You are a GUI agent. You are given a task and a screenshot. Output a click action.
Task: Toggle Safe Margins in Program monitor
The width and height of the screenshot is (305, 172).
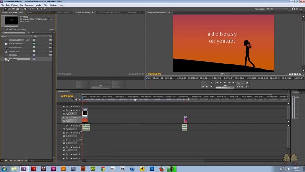(243, 83)
